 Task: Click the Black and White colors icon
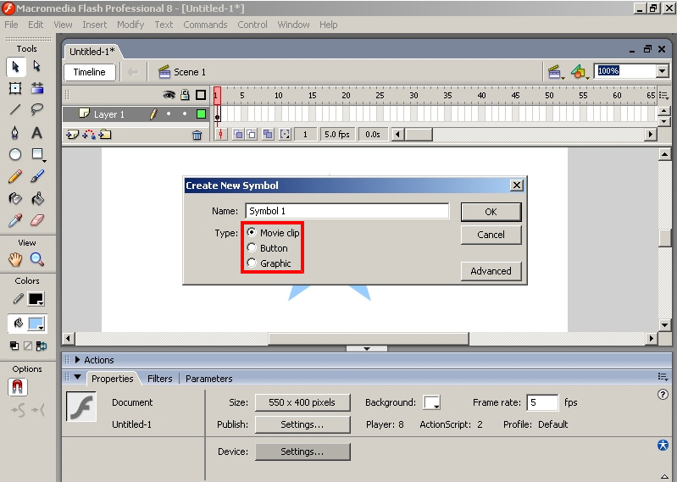[14, 346]
